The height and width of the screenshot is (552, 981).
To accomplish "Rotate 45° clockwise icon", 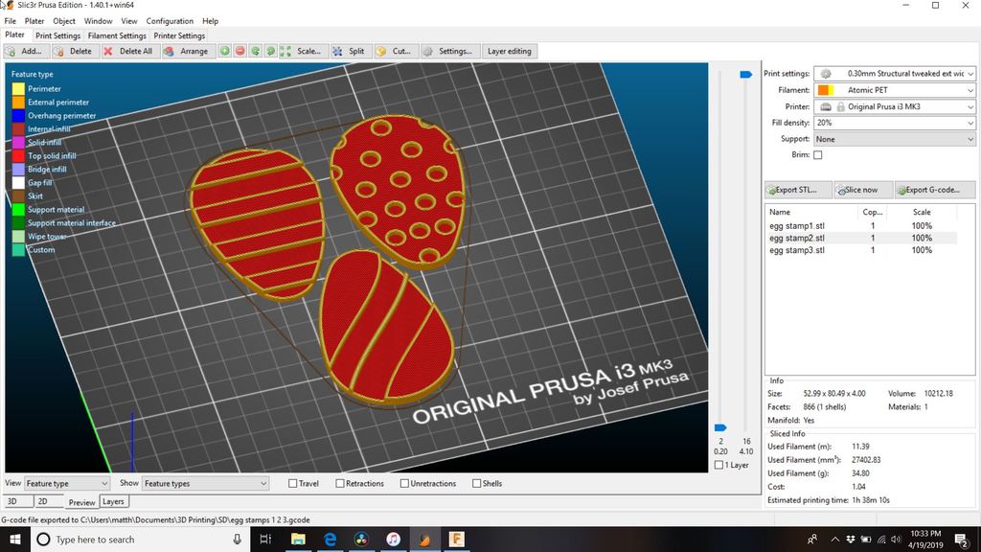I will click(270, 52).
